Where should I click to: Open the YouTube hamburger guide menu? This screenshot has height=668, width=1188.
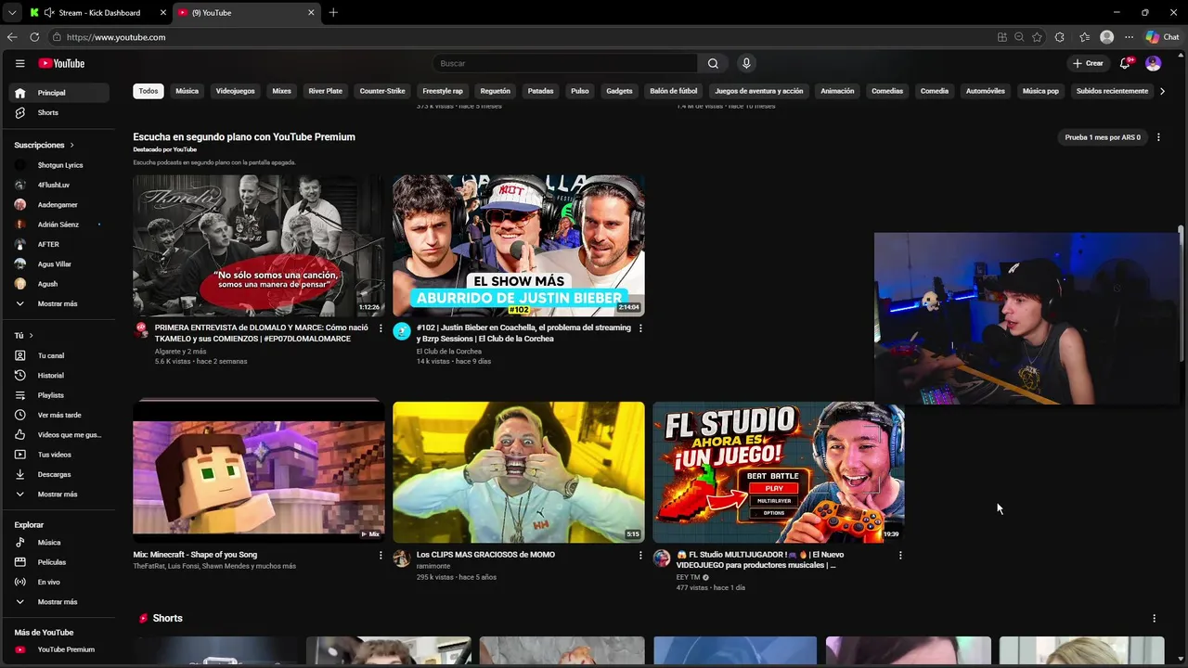pyautogui.click(x=19, y=63)
